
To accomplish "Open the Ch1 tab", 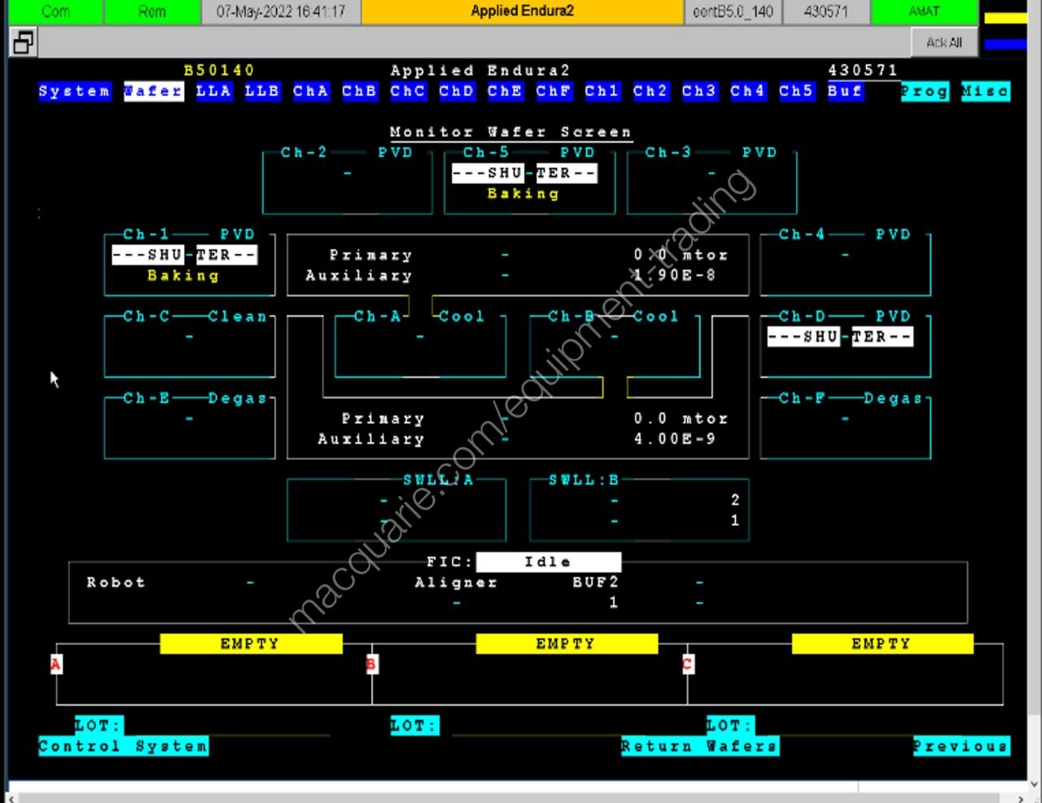I will (x=602, y=91).
